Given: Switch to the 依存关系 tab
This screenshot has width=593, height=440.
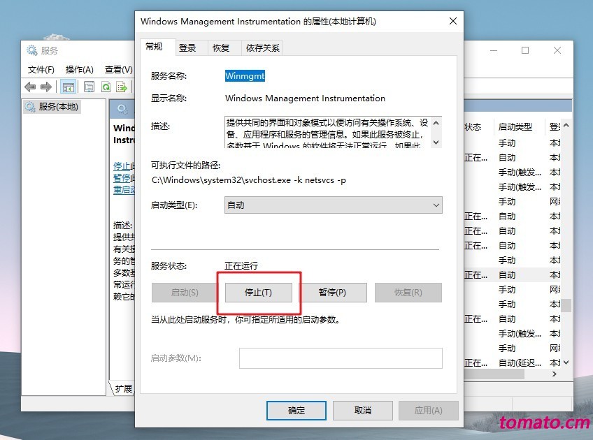Looking at the screenshot, I should click(x=262, y=48).
